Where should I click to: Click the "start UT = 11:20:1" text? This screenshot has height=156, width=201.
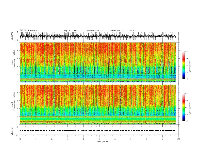123,31
